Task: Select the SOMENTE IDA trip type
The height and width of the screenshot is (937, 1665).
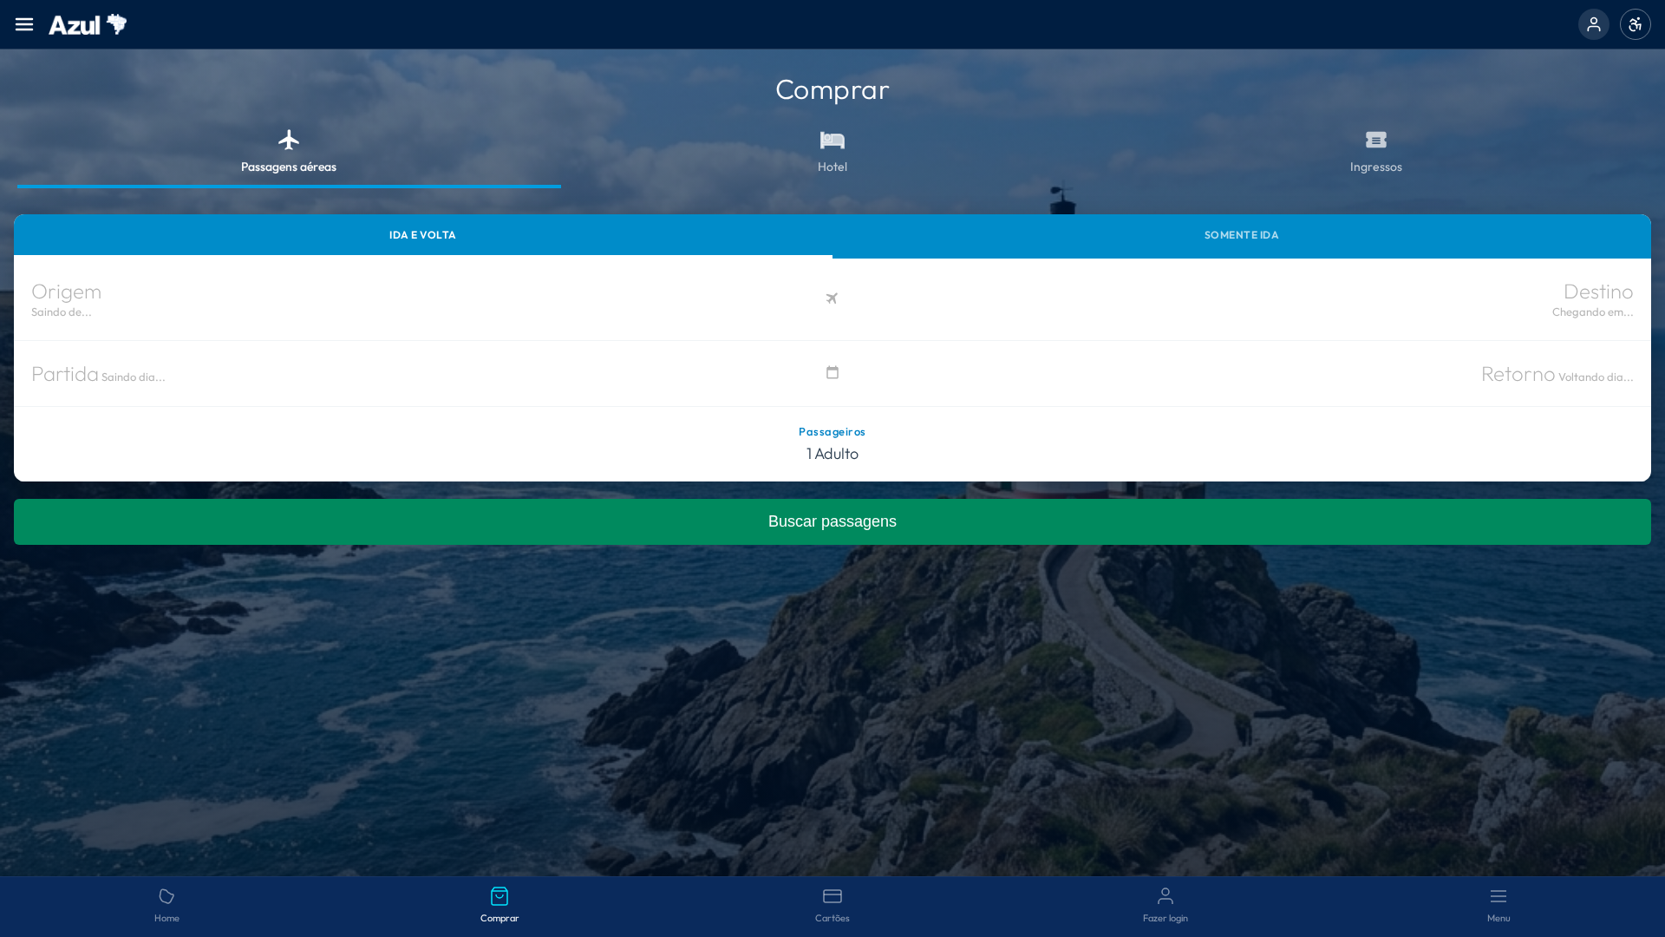Action: click(1241, 235)
